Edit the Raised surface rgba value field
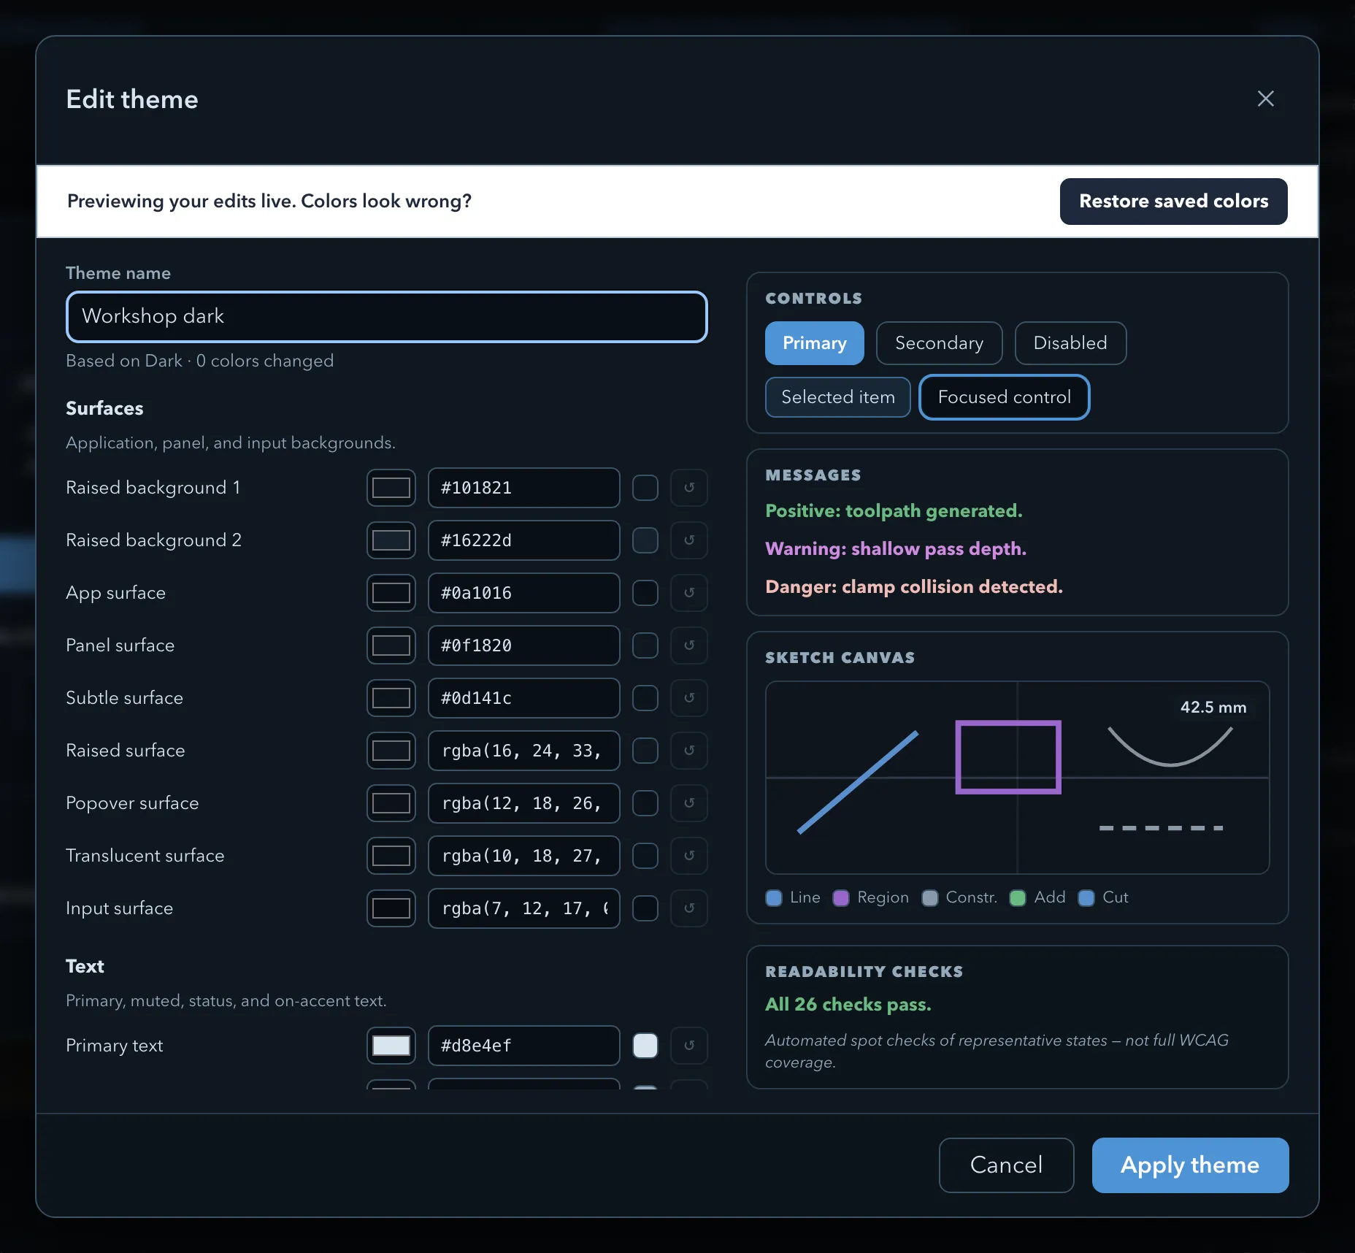 [524, 751]
